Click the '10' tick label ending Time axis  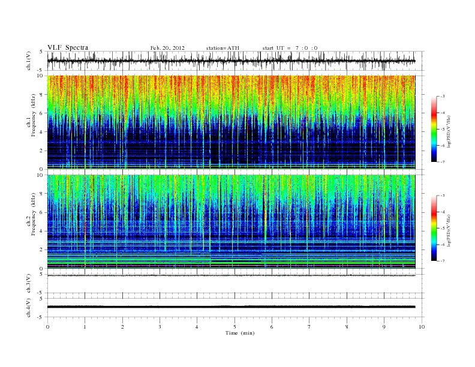[x=422, y=327]
